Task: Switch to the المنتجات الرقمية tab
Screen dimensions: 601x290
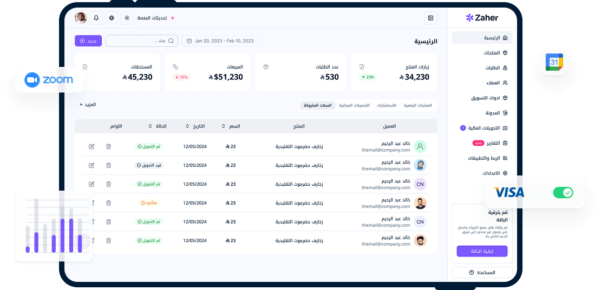Action: point(417,105)
